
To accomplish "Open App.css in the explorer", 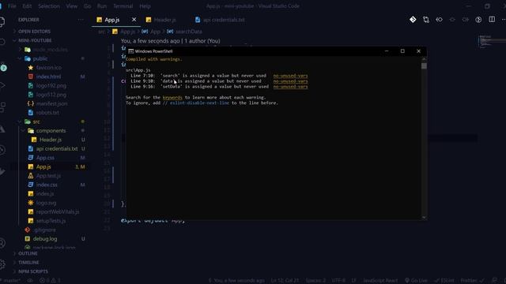I will click(45, 158).
